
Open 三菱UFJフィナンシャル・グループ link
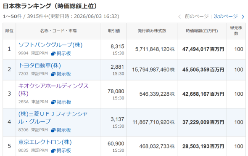point(53,118)
